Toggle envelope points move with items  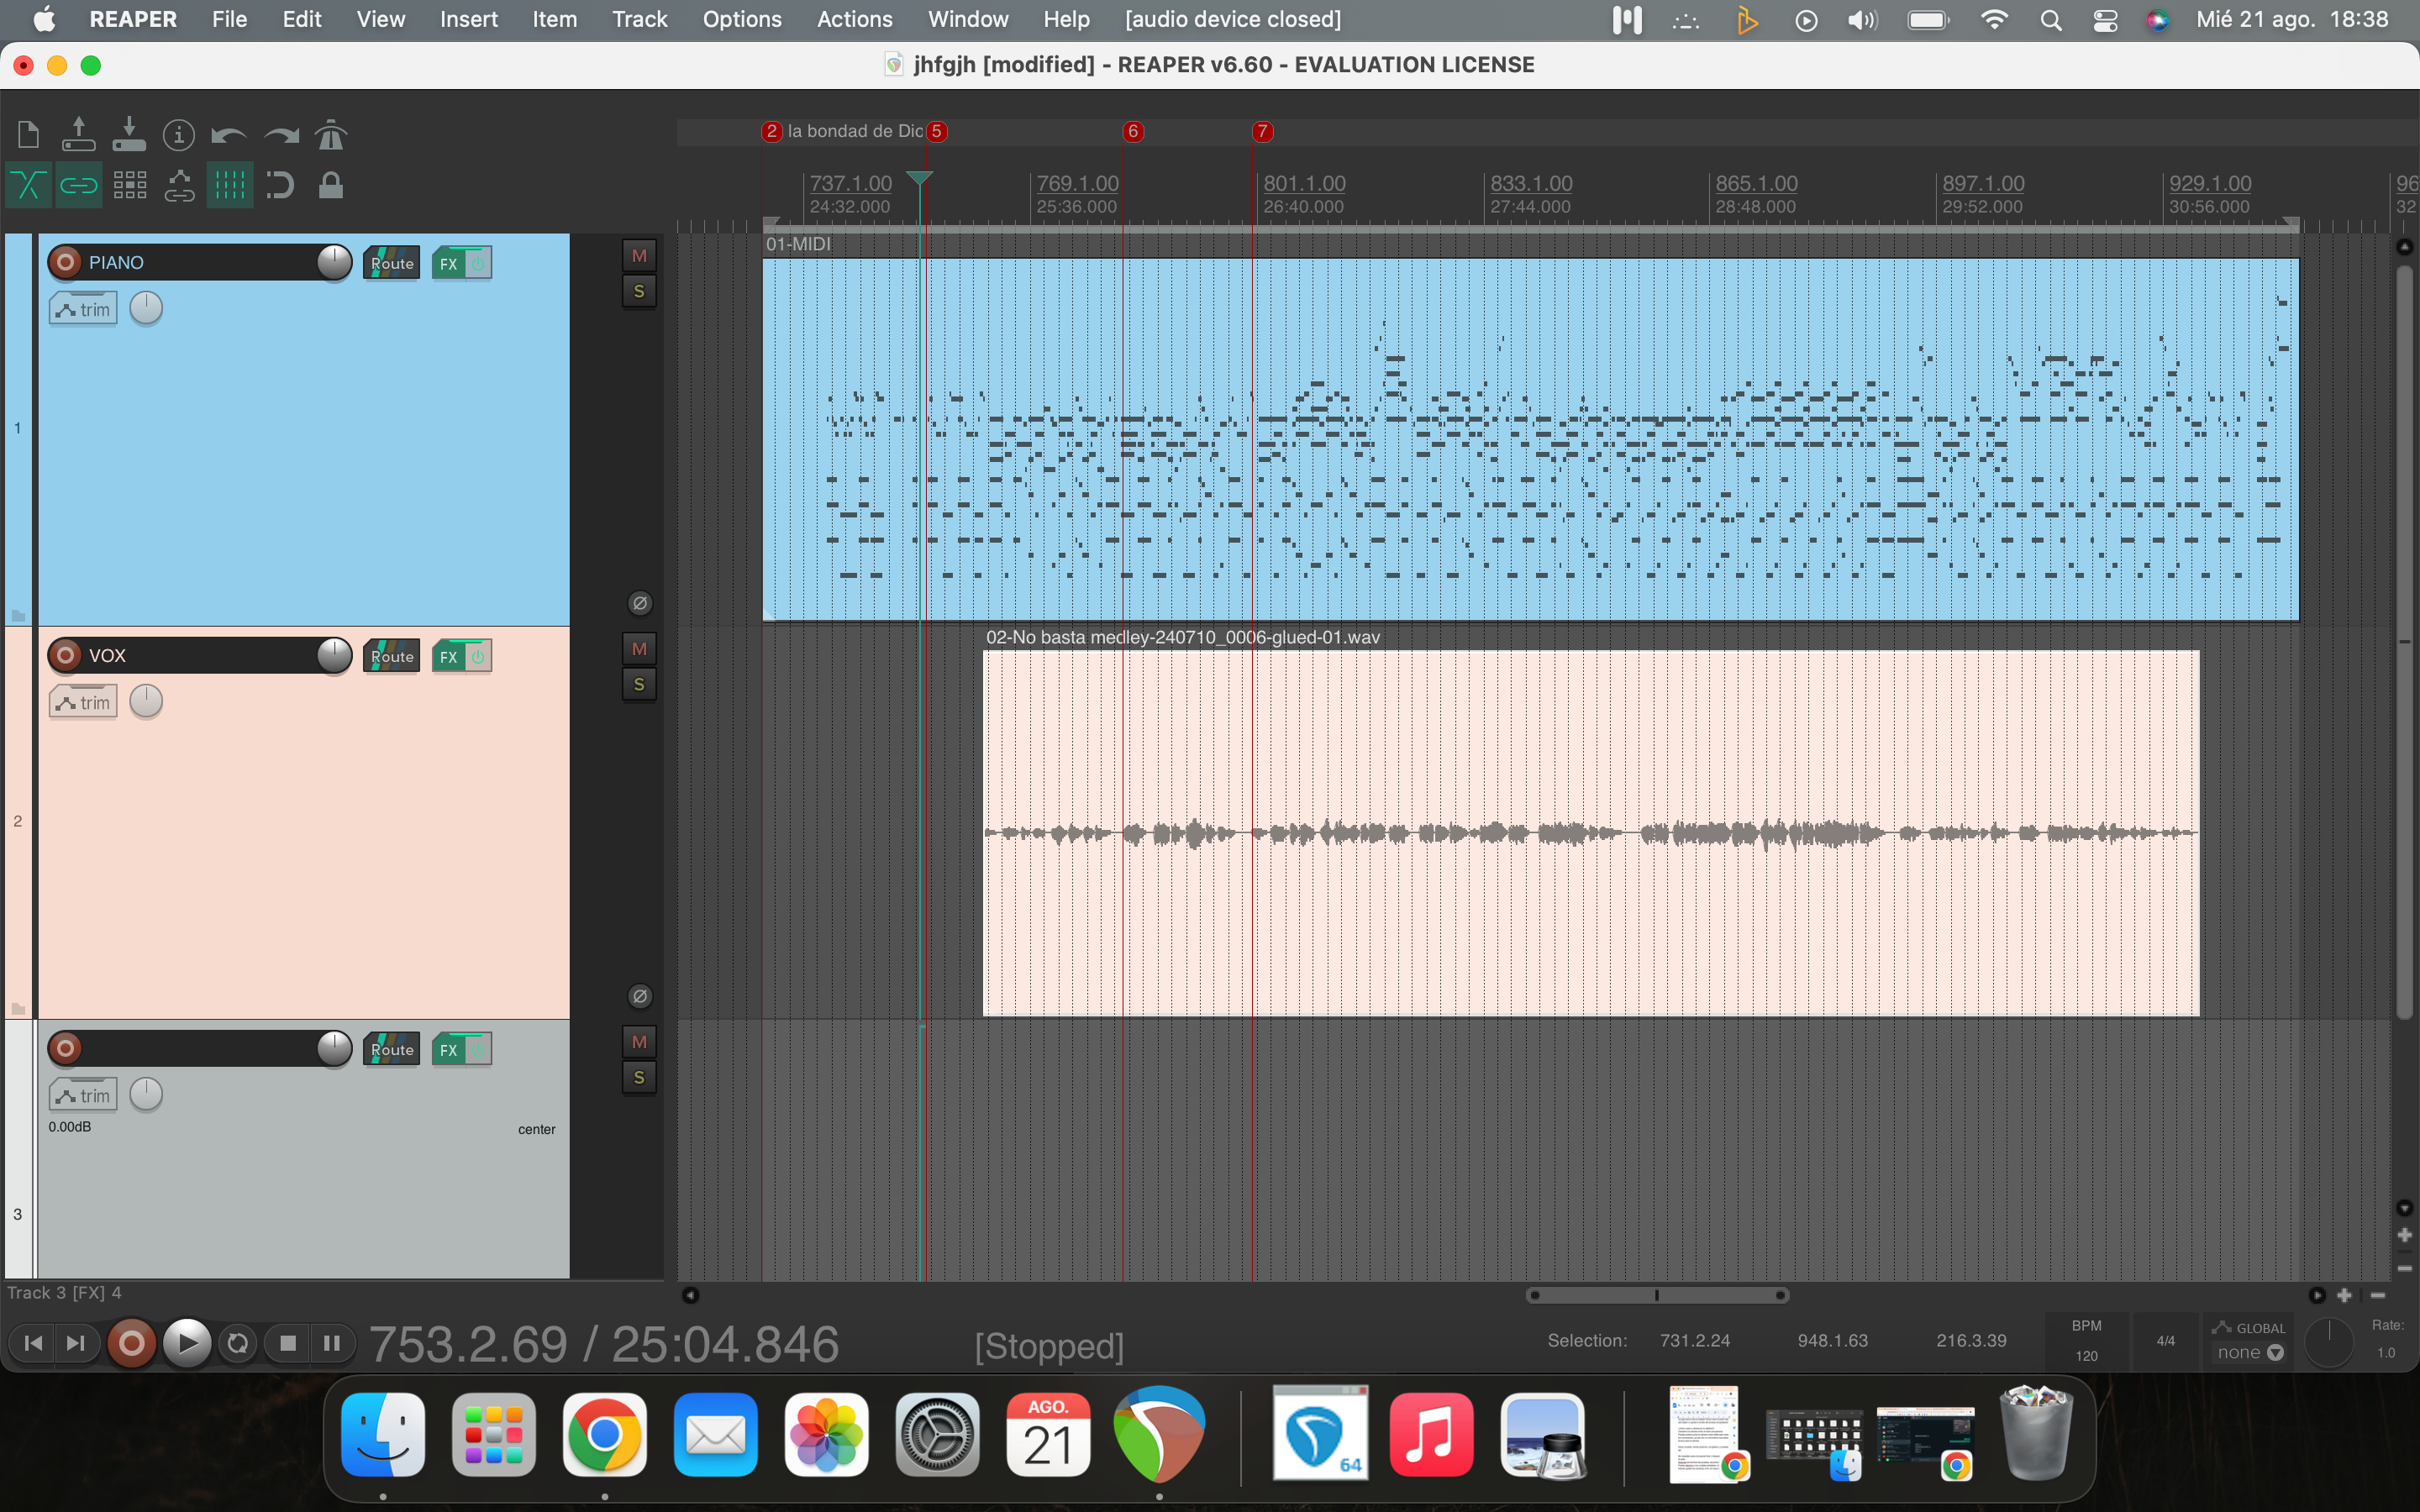(179, 185)
